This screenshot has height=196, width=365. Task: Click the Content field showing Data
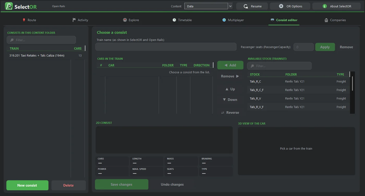pos(206,6)
